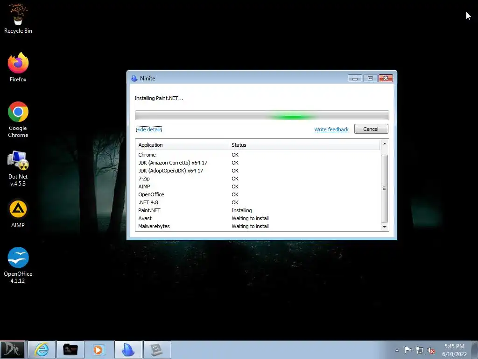Click the network tray icon
Image resolution: width=478 pixels, height=359 pixels.
click(420, 350)
